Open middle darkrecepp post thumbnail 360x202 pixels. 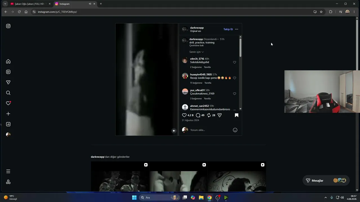(178, 176)
